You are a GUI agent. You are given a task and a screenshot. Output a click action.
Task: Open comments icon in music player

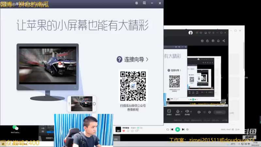137,131
